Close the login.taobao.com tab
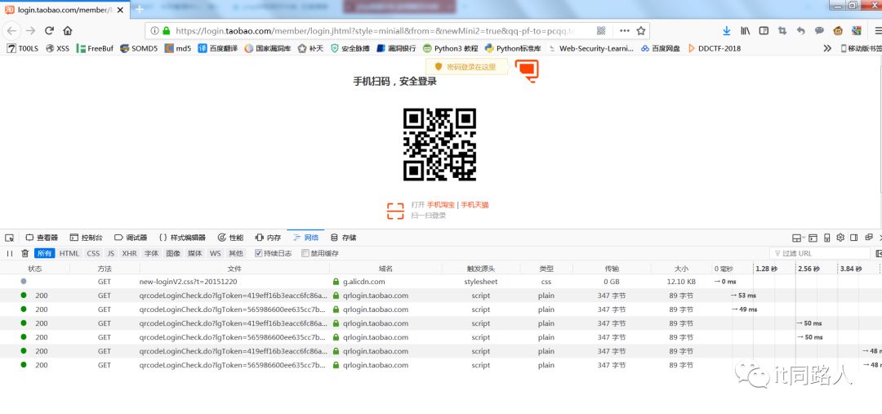This screenshot has width=882, height=414. coord(120,10)
